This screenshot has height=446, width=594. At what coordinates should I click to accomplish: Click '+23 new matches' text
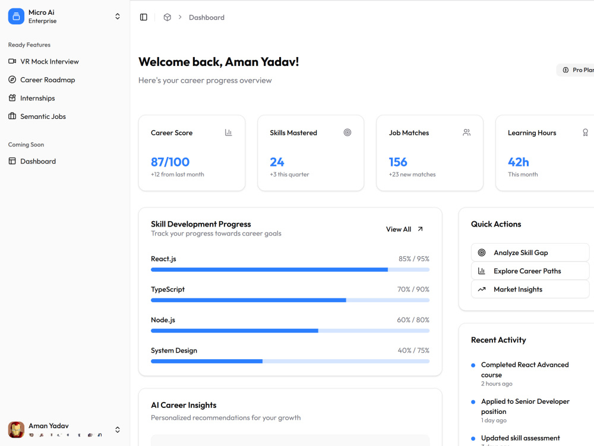point(412,174)
